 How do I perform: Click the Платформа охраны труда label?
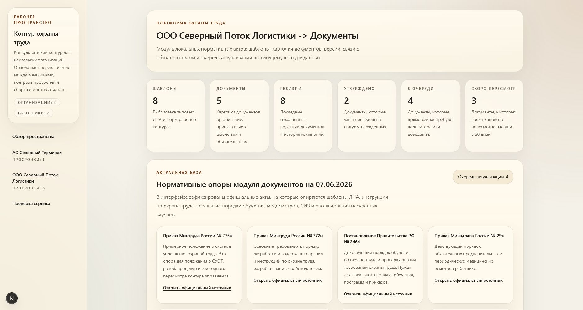pos(191,23)
